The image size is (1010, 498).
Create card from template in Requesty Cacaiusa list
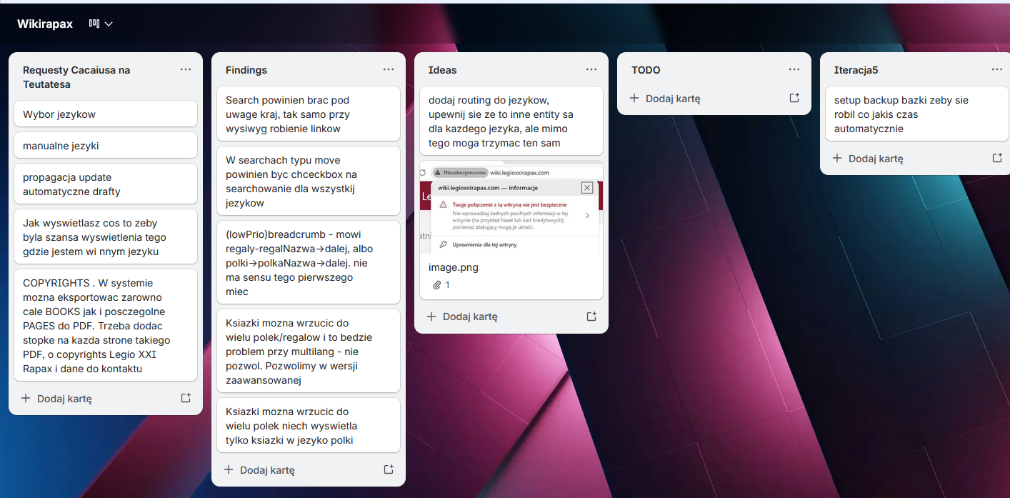186,398
